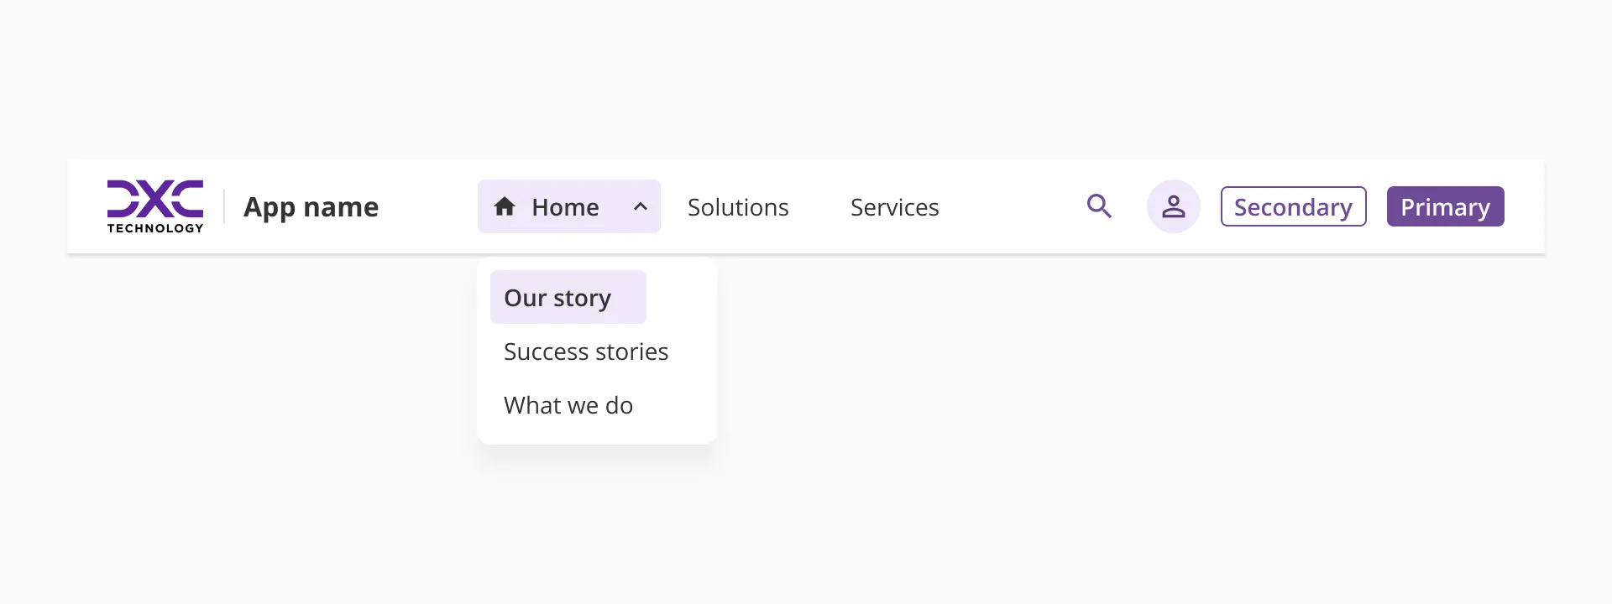Open the Services menu
The height and width of the screenshot is (604, 1612).
[894, 206]
